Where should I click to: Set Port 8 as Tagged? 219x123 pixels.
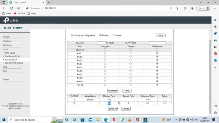click(x=130, y=78)
